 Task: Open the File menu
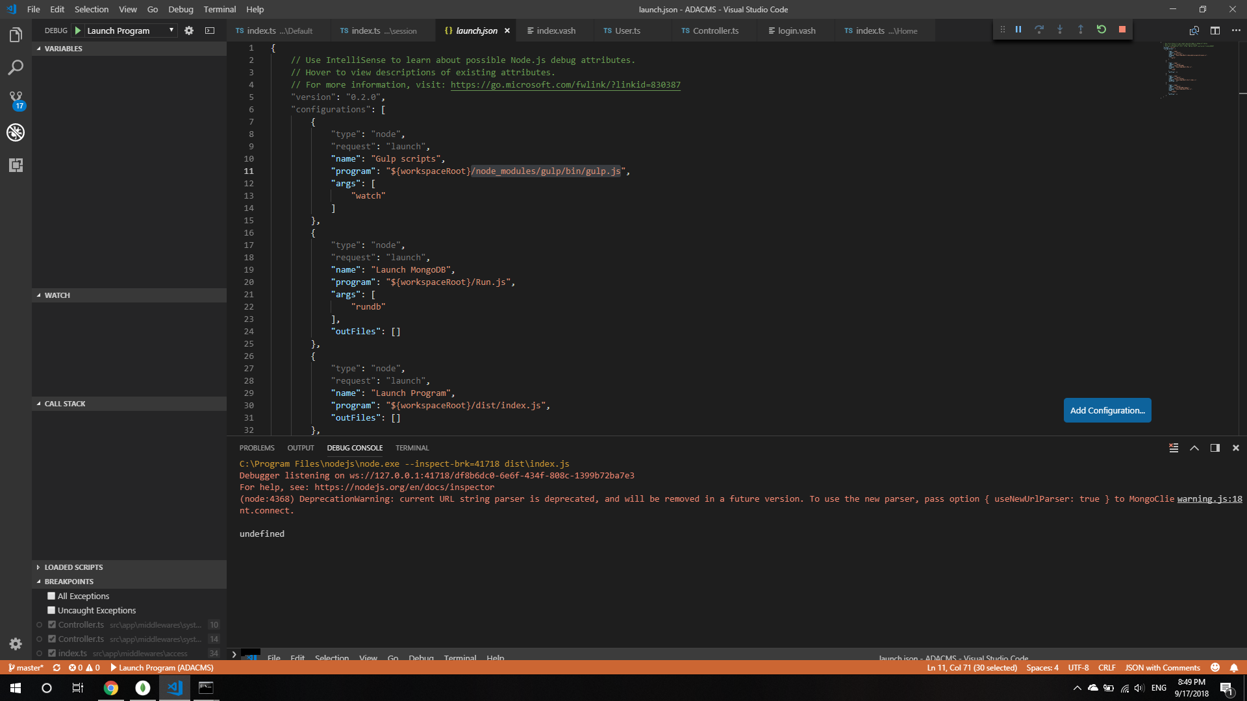click(x=33, y=9)
